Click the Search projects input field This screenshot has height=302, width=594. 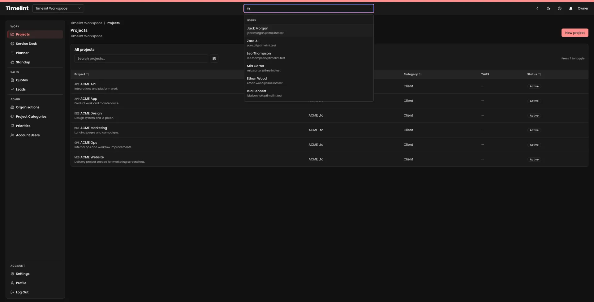click(x=141, y=58)
